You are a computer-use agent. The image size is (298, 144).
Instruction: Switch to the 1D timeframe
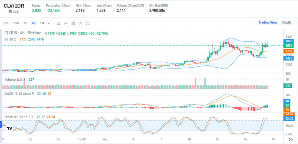pos(42,23)
